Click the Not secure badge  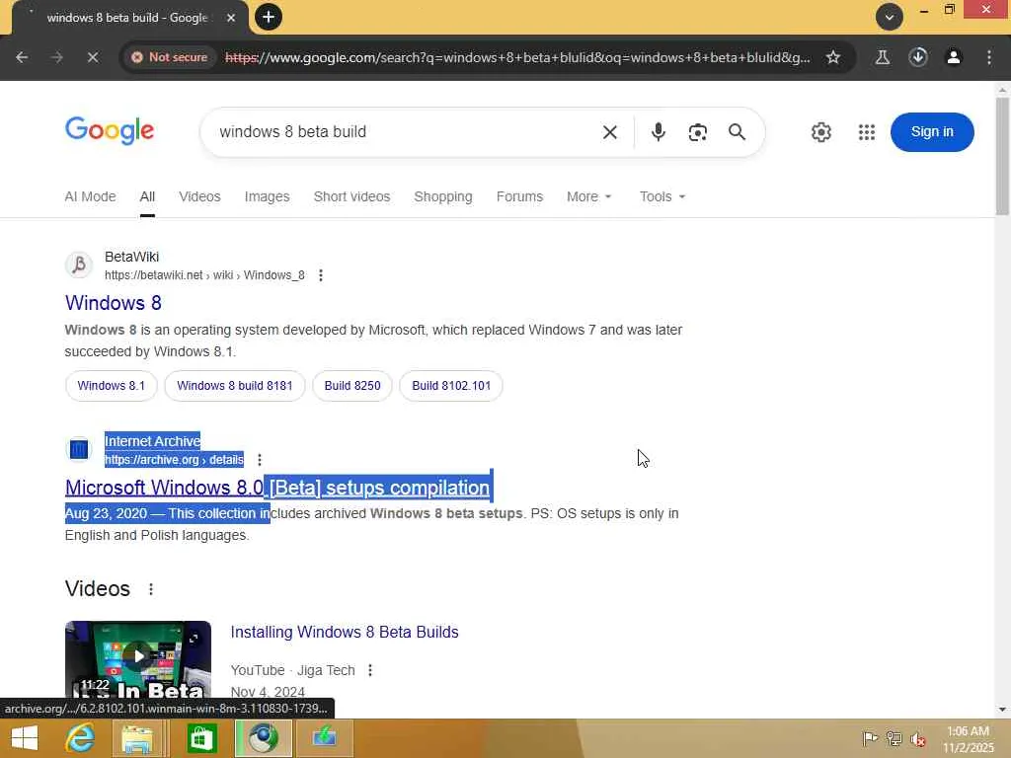pyautogui.click(x=170, y=57)
